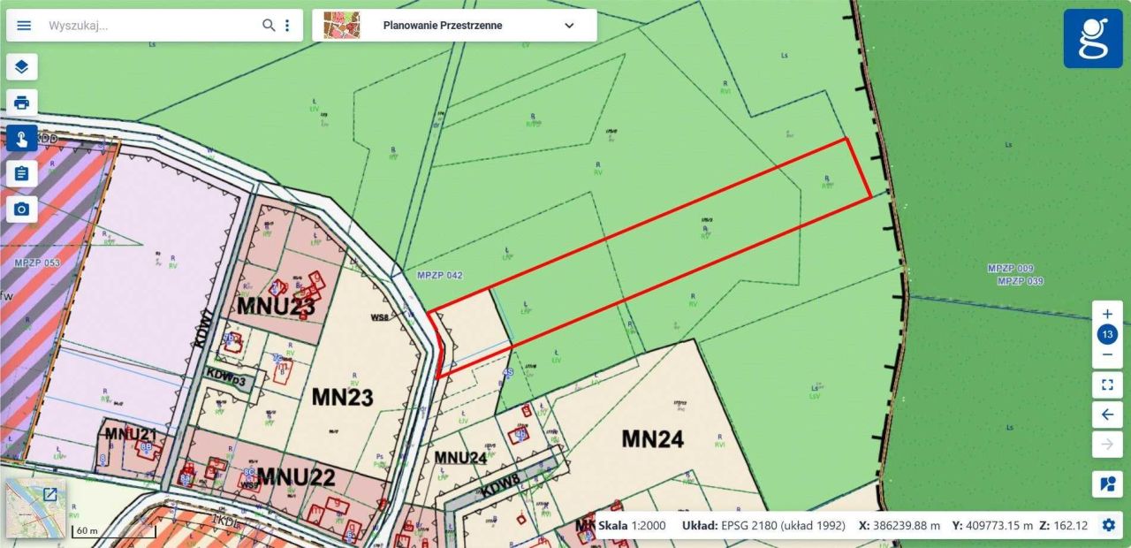
Task: Select the print map icon
Action: pos(21,102)
